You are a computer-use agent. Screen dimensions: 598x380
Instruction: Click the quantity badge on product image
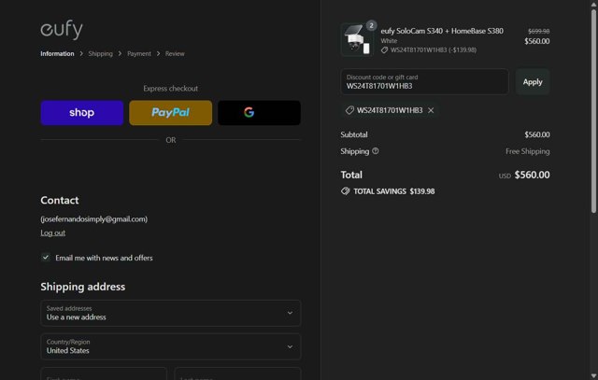(371, 25)
